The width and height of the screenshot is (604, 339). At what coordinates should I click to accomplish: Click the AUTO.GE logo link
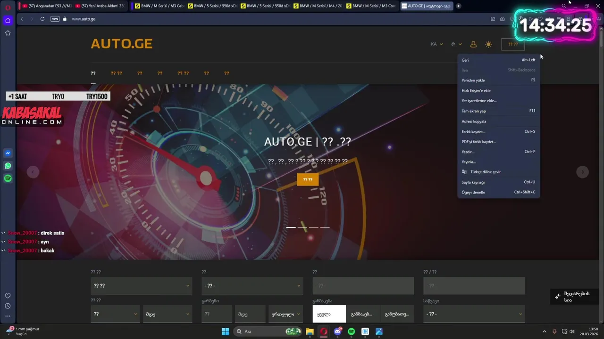tap(121, 44)
